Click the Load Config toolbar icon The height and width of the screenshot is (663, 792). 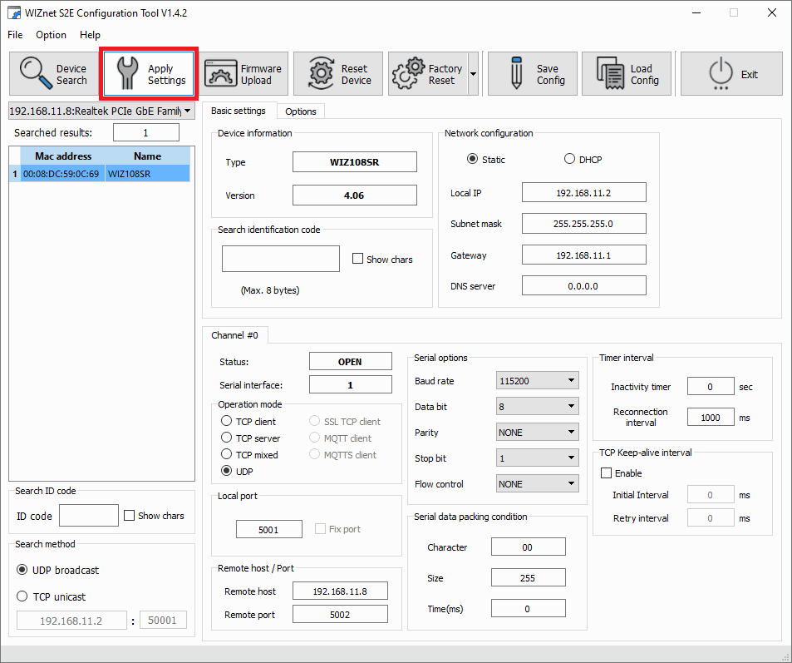(x=611, y=74)
